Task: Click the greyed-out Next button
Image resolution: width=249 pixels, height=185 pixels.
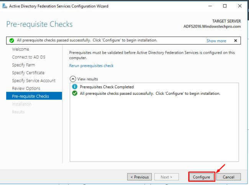Action: pyautogui.click(x=166, y=177)
